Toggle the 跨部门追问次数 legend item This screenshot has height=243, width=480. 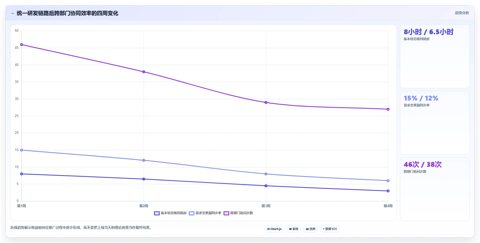(238, 213)
